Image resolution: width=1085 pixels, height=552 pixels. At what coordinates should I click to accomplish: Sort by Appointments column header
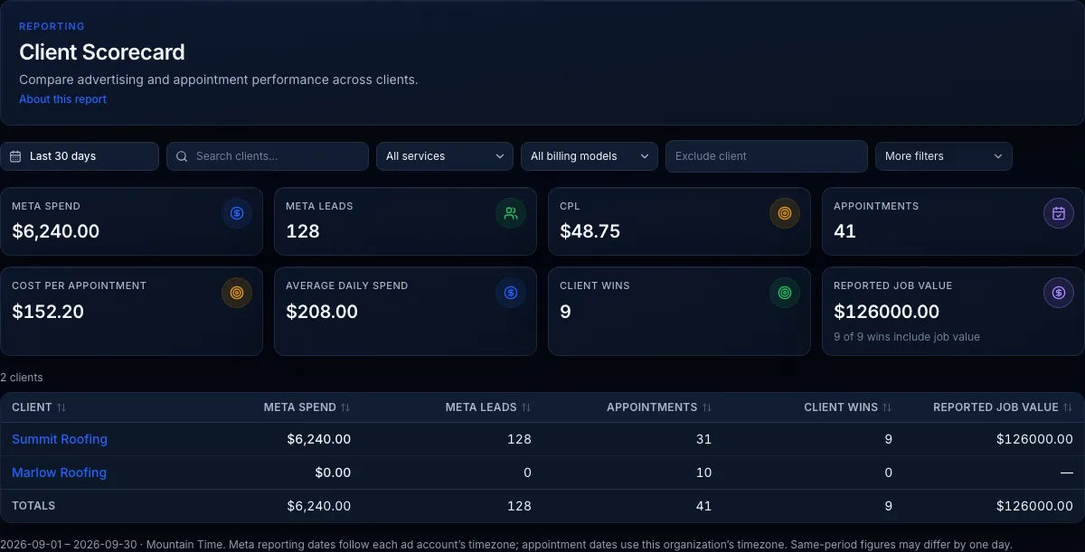click(x=659, y=407)
